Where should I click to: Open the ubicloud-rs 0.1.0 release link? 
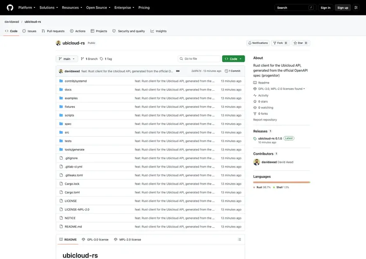[270, 138]
